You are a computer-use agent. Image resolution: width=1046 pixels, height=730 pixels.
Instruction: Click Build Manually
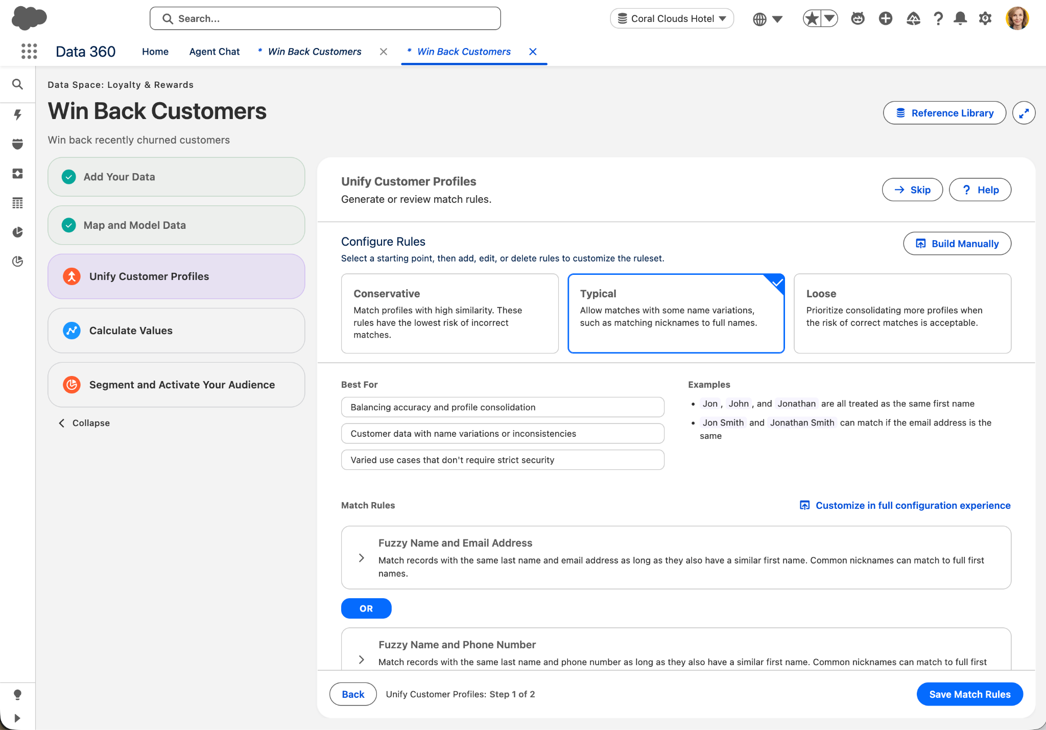point(957,244)
